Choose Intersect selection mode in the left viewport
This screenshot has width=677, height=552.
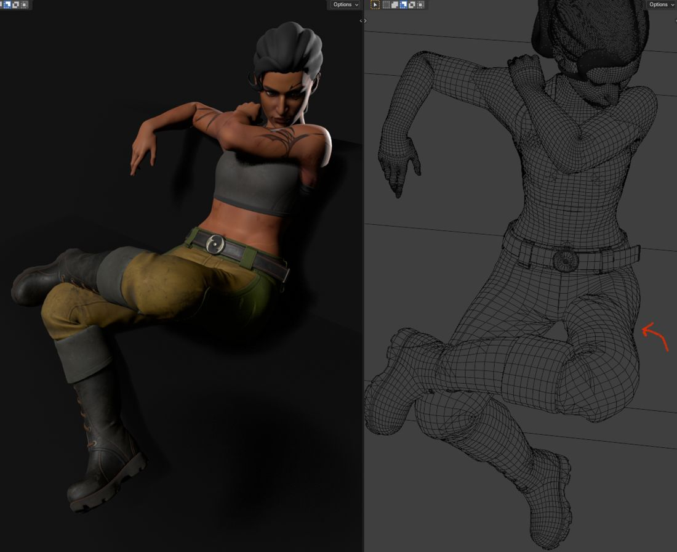(24, 5)
